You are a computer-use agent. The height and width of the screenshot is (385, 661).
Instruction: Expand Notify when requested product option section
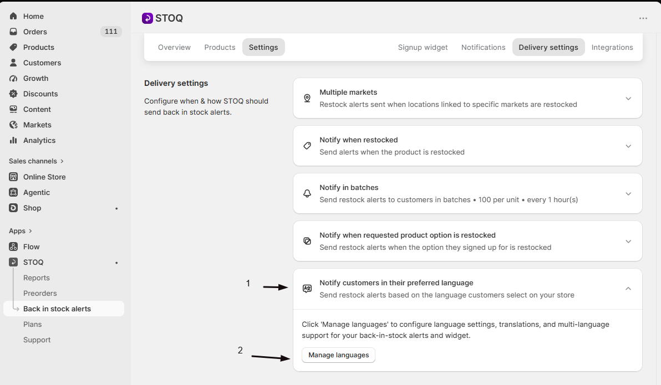628,242
